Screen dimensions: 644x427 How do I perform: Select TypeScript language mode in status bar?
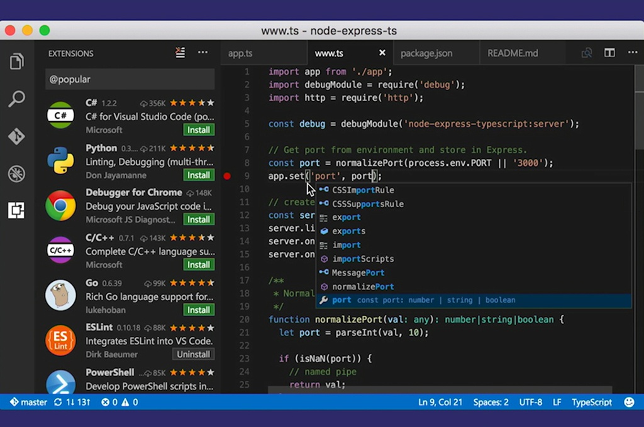591,402
